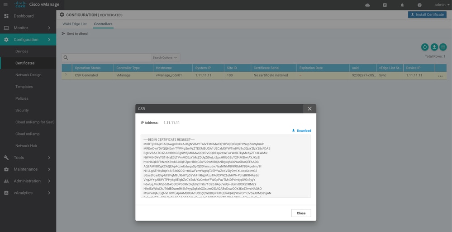This screenshot has width=452, height=232.
Task: Expand the Monitor menu chevron
Action: tap(49, 28)
